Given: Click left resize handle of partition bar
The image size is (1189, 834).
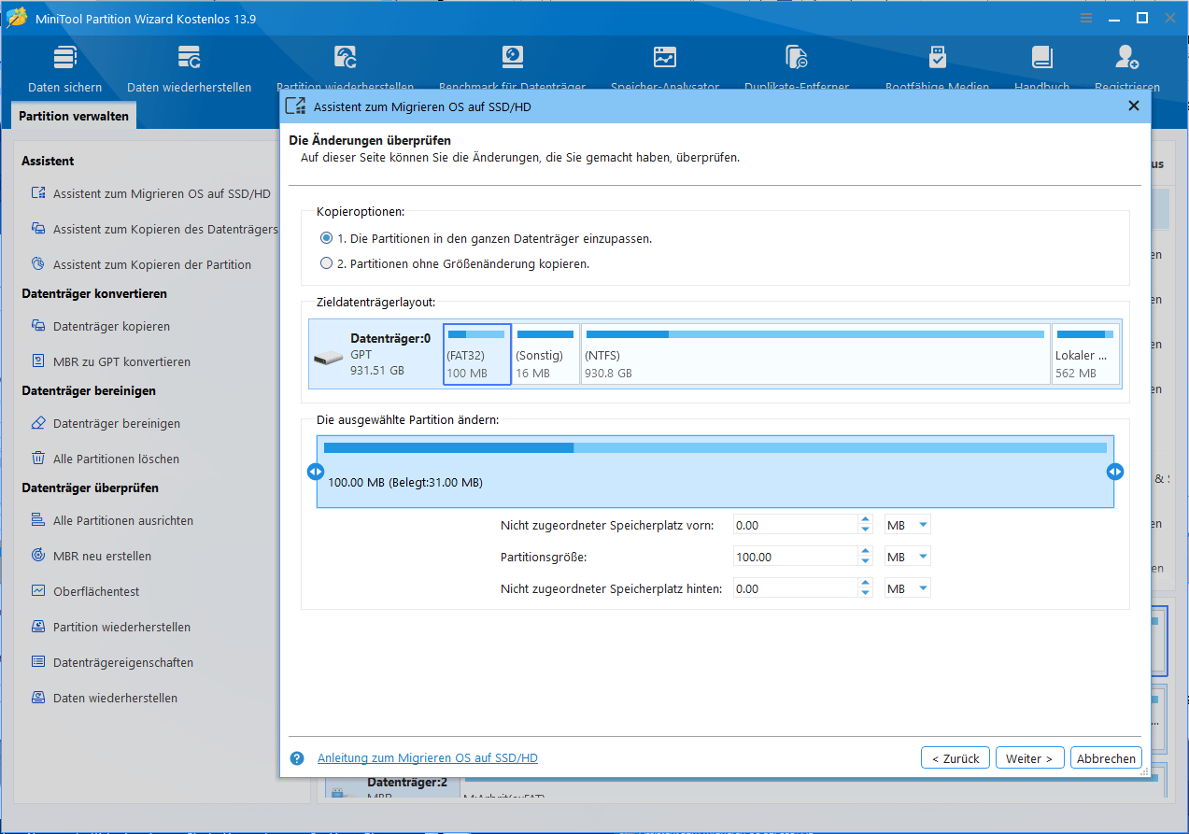Looking at the screenshot, I should 316,472.
